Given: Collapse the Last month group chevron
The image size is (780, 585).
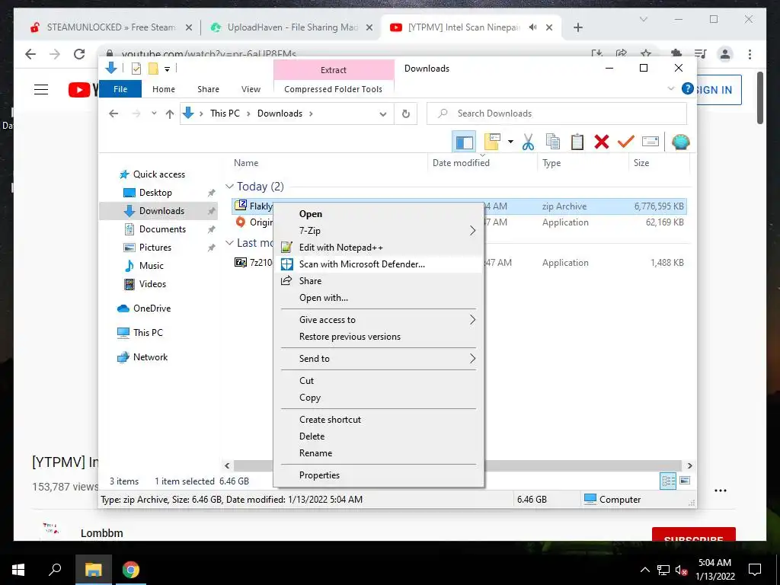Looking at the screenshot, I should (x=229, y=243).
